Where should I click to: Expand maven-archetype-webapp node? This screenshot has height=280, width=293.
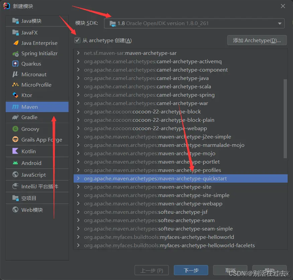pyautogui.click(x=78, y=203)
